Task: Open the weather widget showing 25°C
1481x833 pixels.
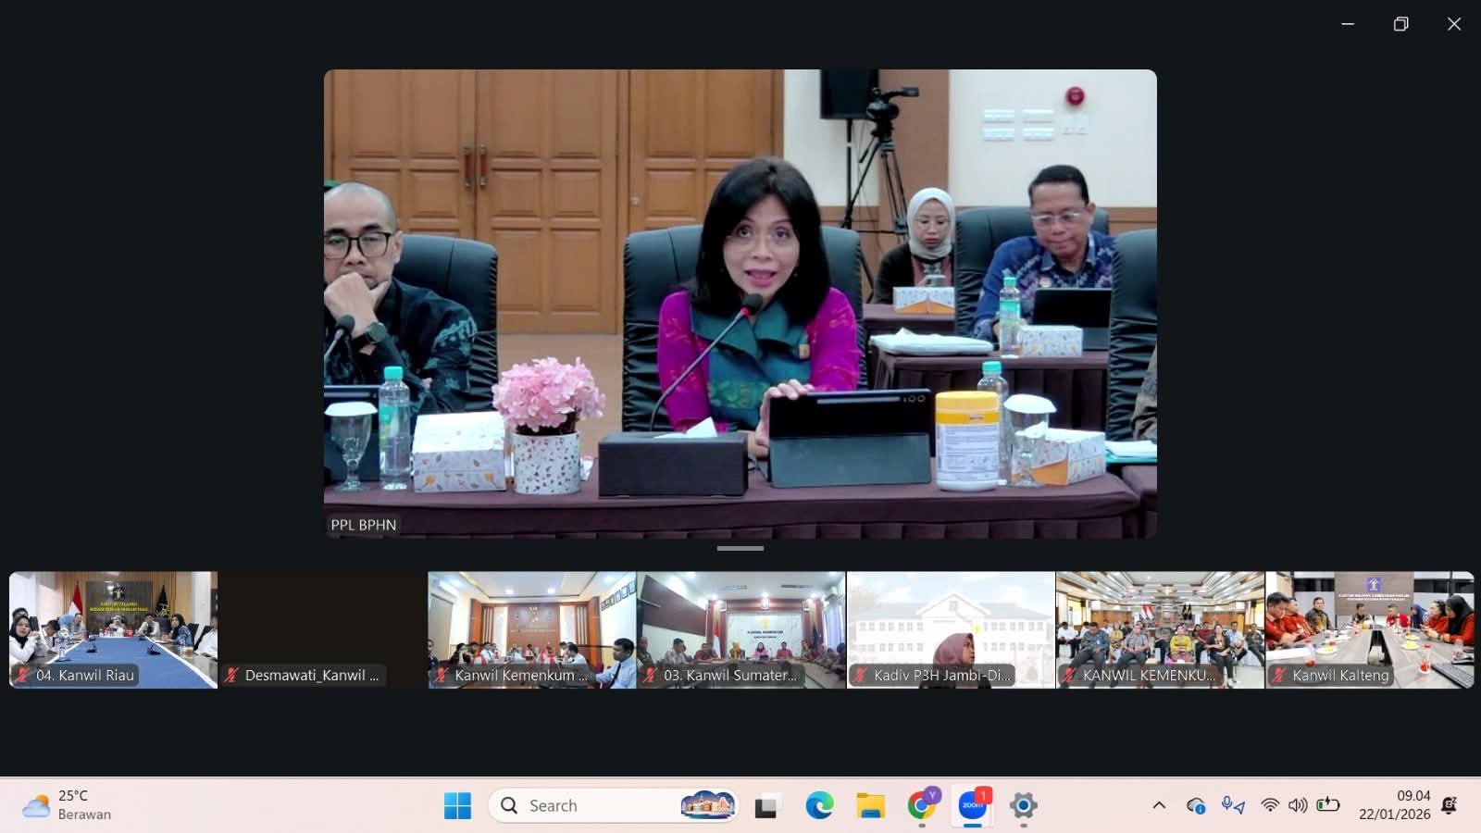Action: [67, 805]
